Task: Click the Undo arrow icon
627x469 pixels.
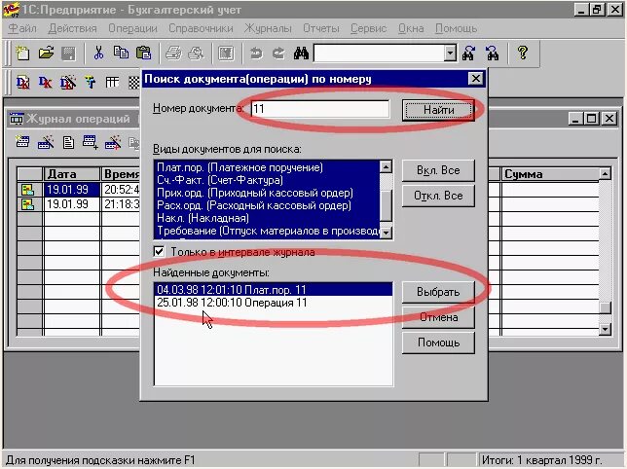Action: [256, 53]
